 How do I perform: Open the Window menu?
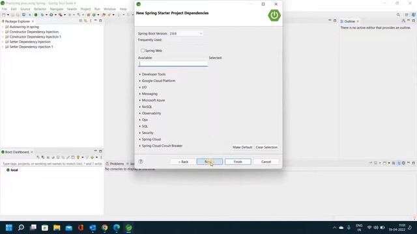click(109, 9)
